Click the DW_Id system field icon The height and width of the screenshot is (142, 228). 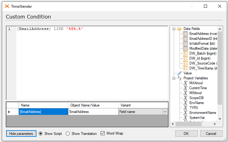[x=185, y=58]
